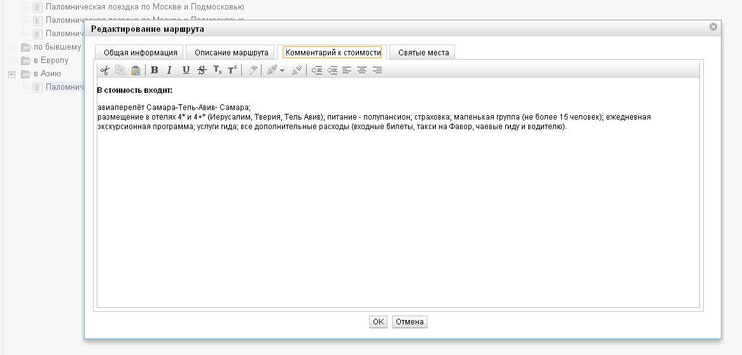742x355 pixels.
Task: Center-align the text
Action: pyautogui.click(x=362, y=71)
